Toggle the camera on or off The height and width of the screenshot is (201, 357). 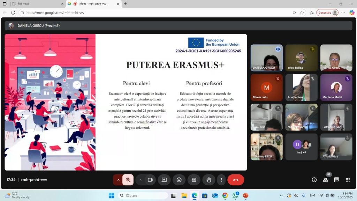pyautogui.click(x=150, y=180)
